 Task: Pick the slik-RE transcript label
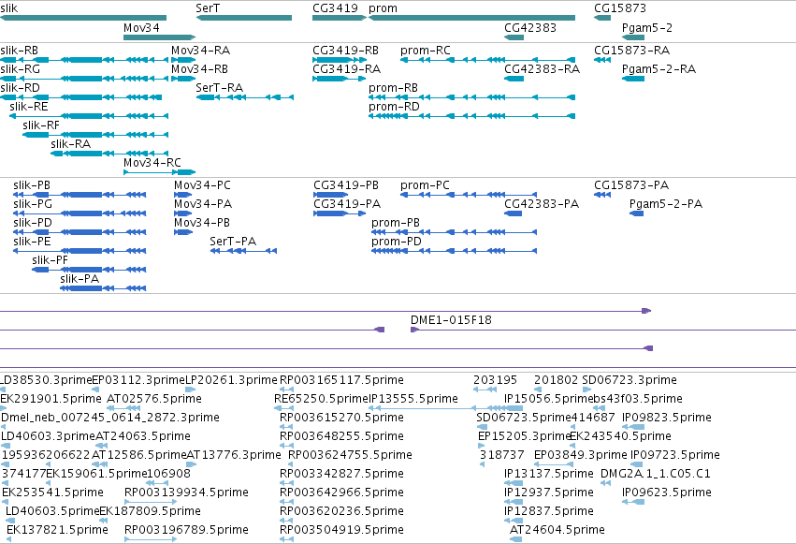[29, 107]
